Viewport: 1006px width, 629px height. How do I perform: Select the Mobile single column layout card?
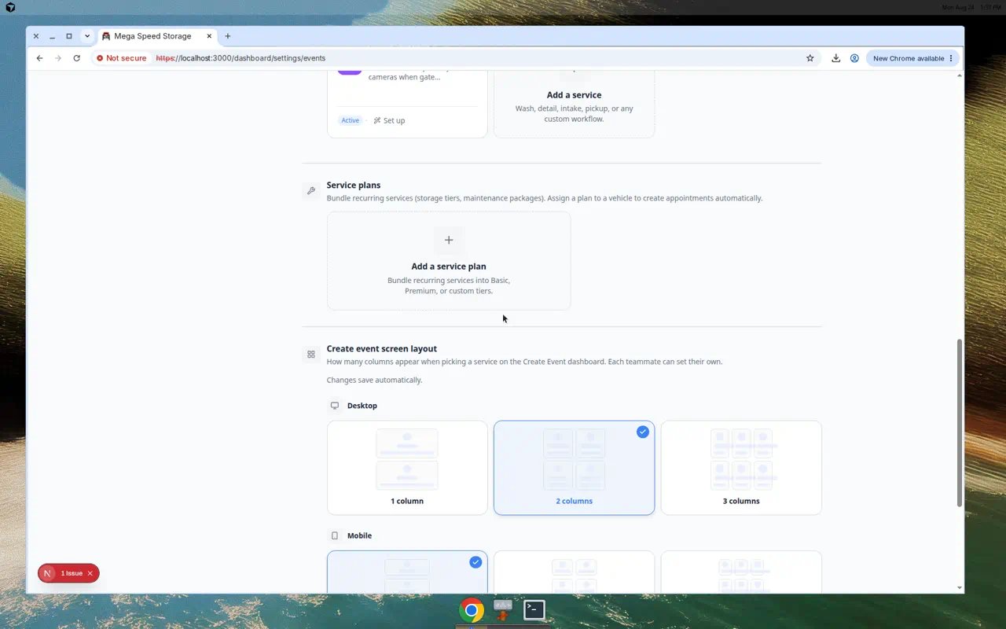tap(407, 572)
